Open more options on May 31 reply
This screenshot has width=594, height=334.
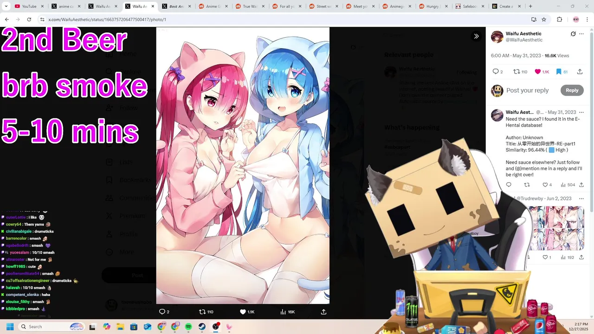click(581, 112)
